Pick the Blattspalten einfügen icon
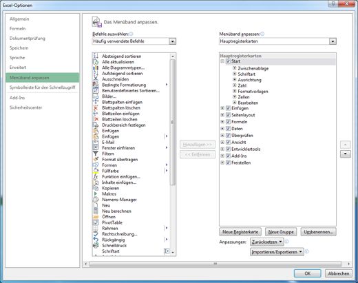Image resolution: width=358 pixels, height=283 pixels. pyautogui.click(x=96, y=102)
